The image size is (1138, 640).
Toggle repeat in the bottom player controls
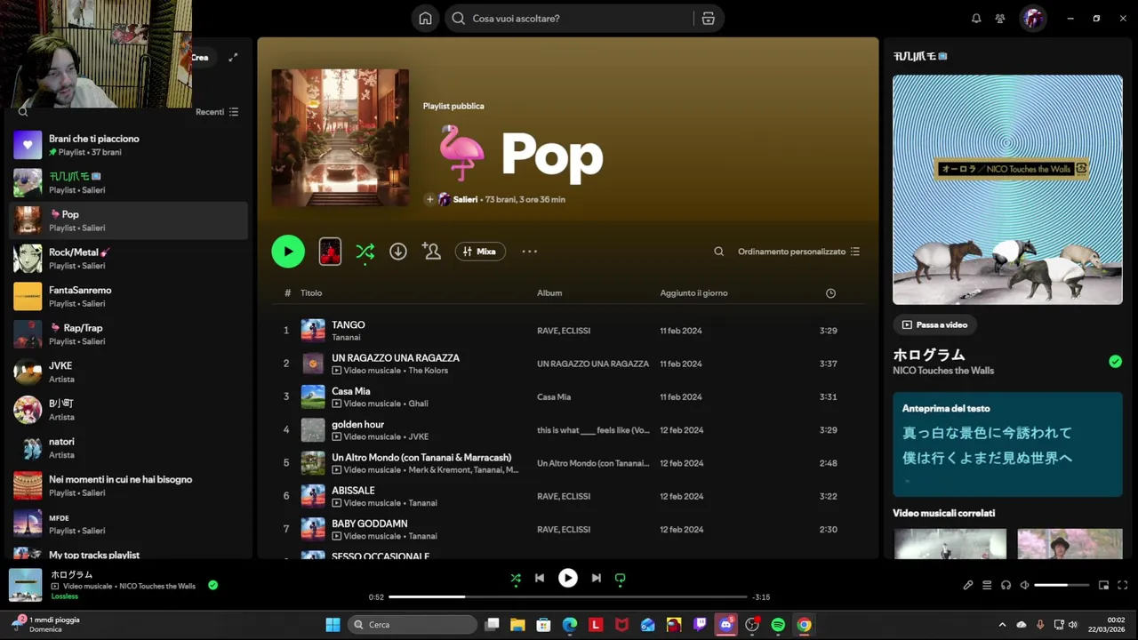pos(621,578)
